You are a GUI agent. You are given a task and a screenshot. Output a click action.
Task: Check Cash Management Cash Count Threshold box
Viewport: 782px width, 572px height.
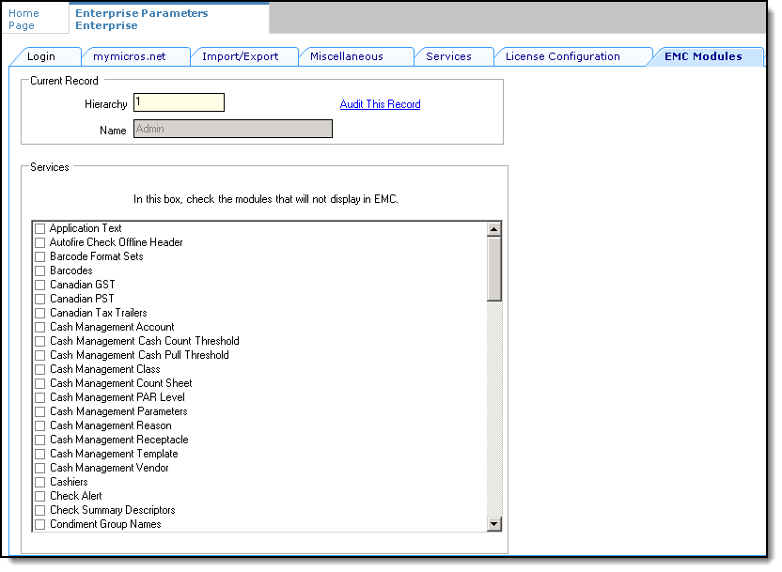pos(39,341)
